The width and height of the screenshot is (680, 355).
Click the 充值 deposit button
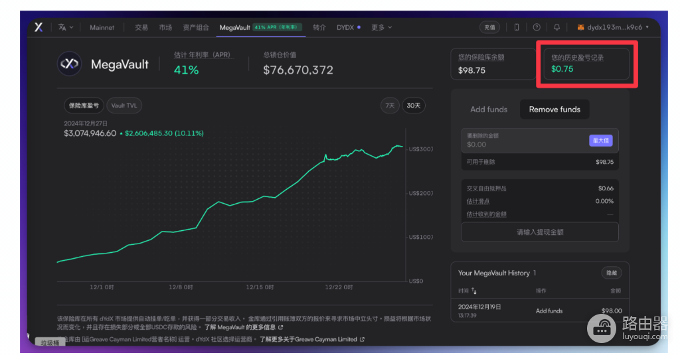[489, 27]
